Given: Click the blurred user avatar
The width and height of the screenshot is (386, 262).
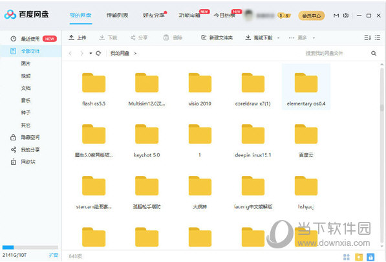Looking at the screenshot, I should click(249, 16).
